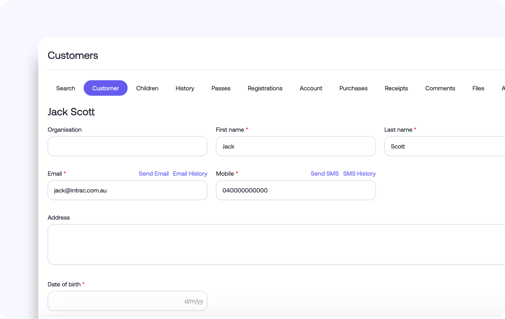Open the Comments tab
This screenshot has height=319, width=505.
(440, 88)
